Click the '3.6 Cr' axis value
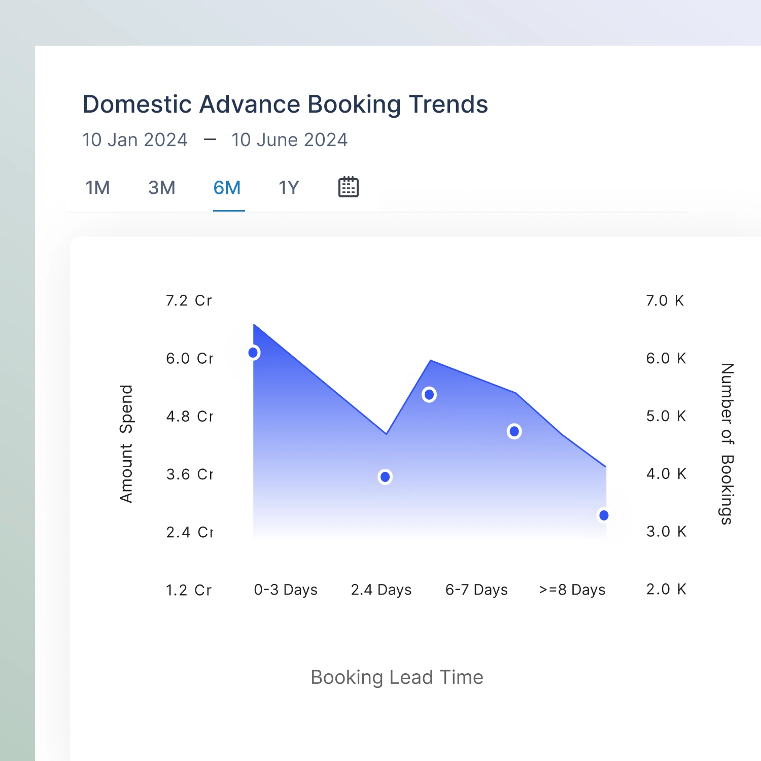Image resolution: width=761 pixels, height=761 pixels. click(x=189, y=474)
